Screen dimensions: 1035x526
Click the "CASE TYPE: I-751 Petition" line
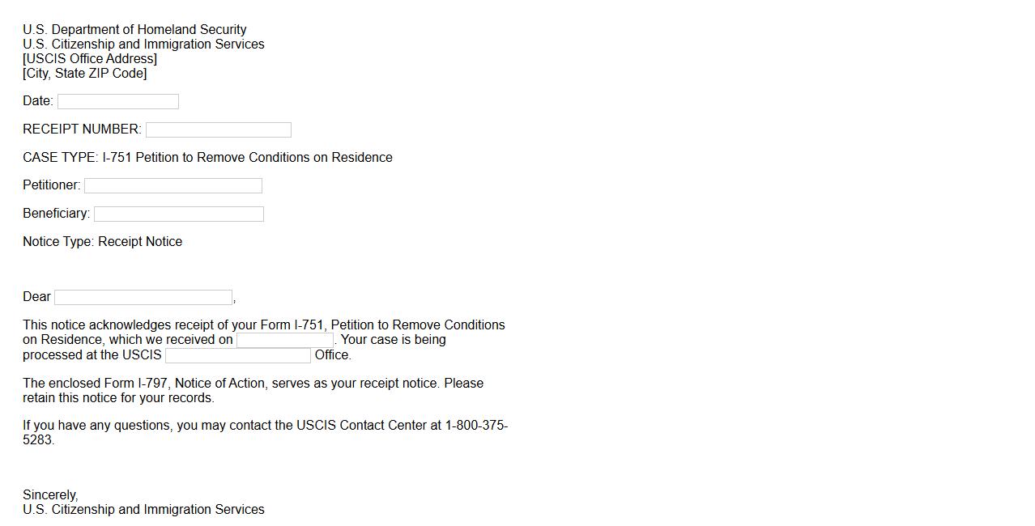(207, 158)
